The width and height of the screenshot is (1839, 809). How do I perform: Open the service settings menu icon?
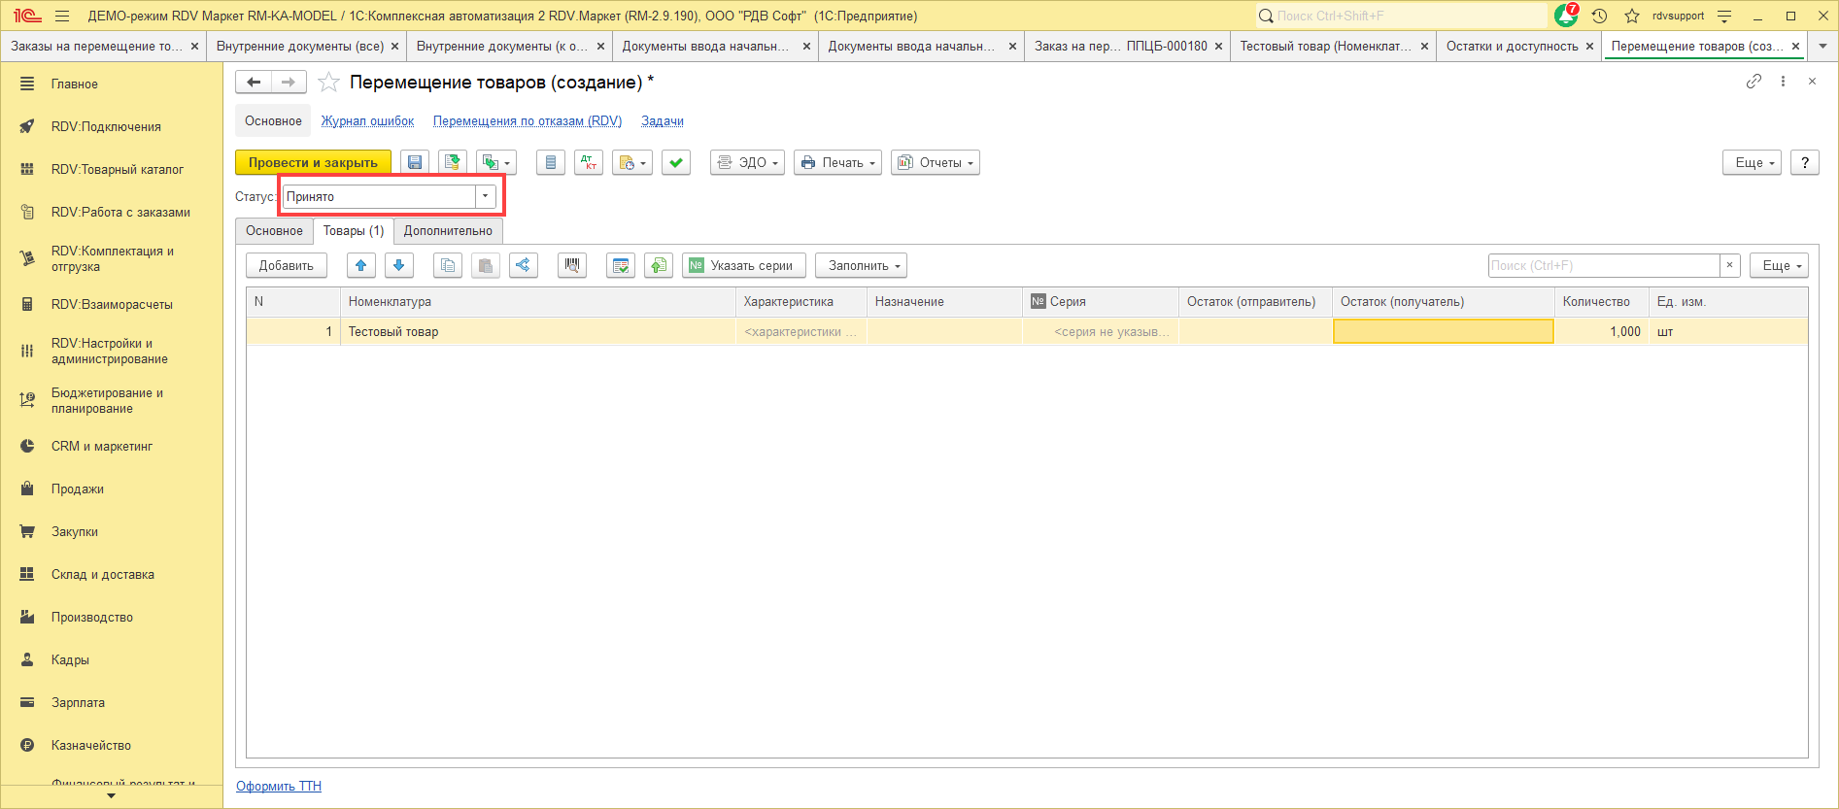1724,16
